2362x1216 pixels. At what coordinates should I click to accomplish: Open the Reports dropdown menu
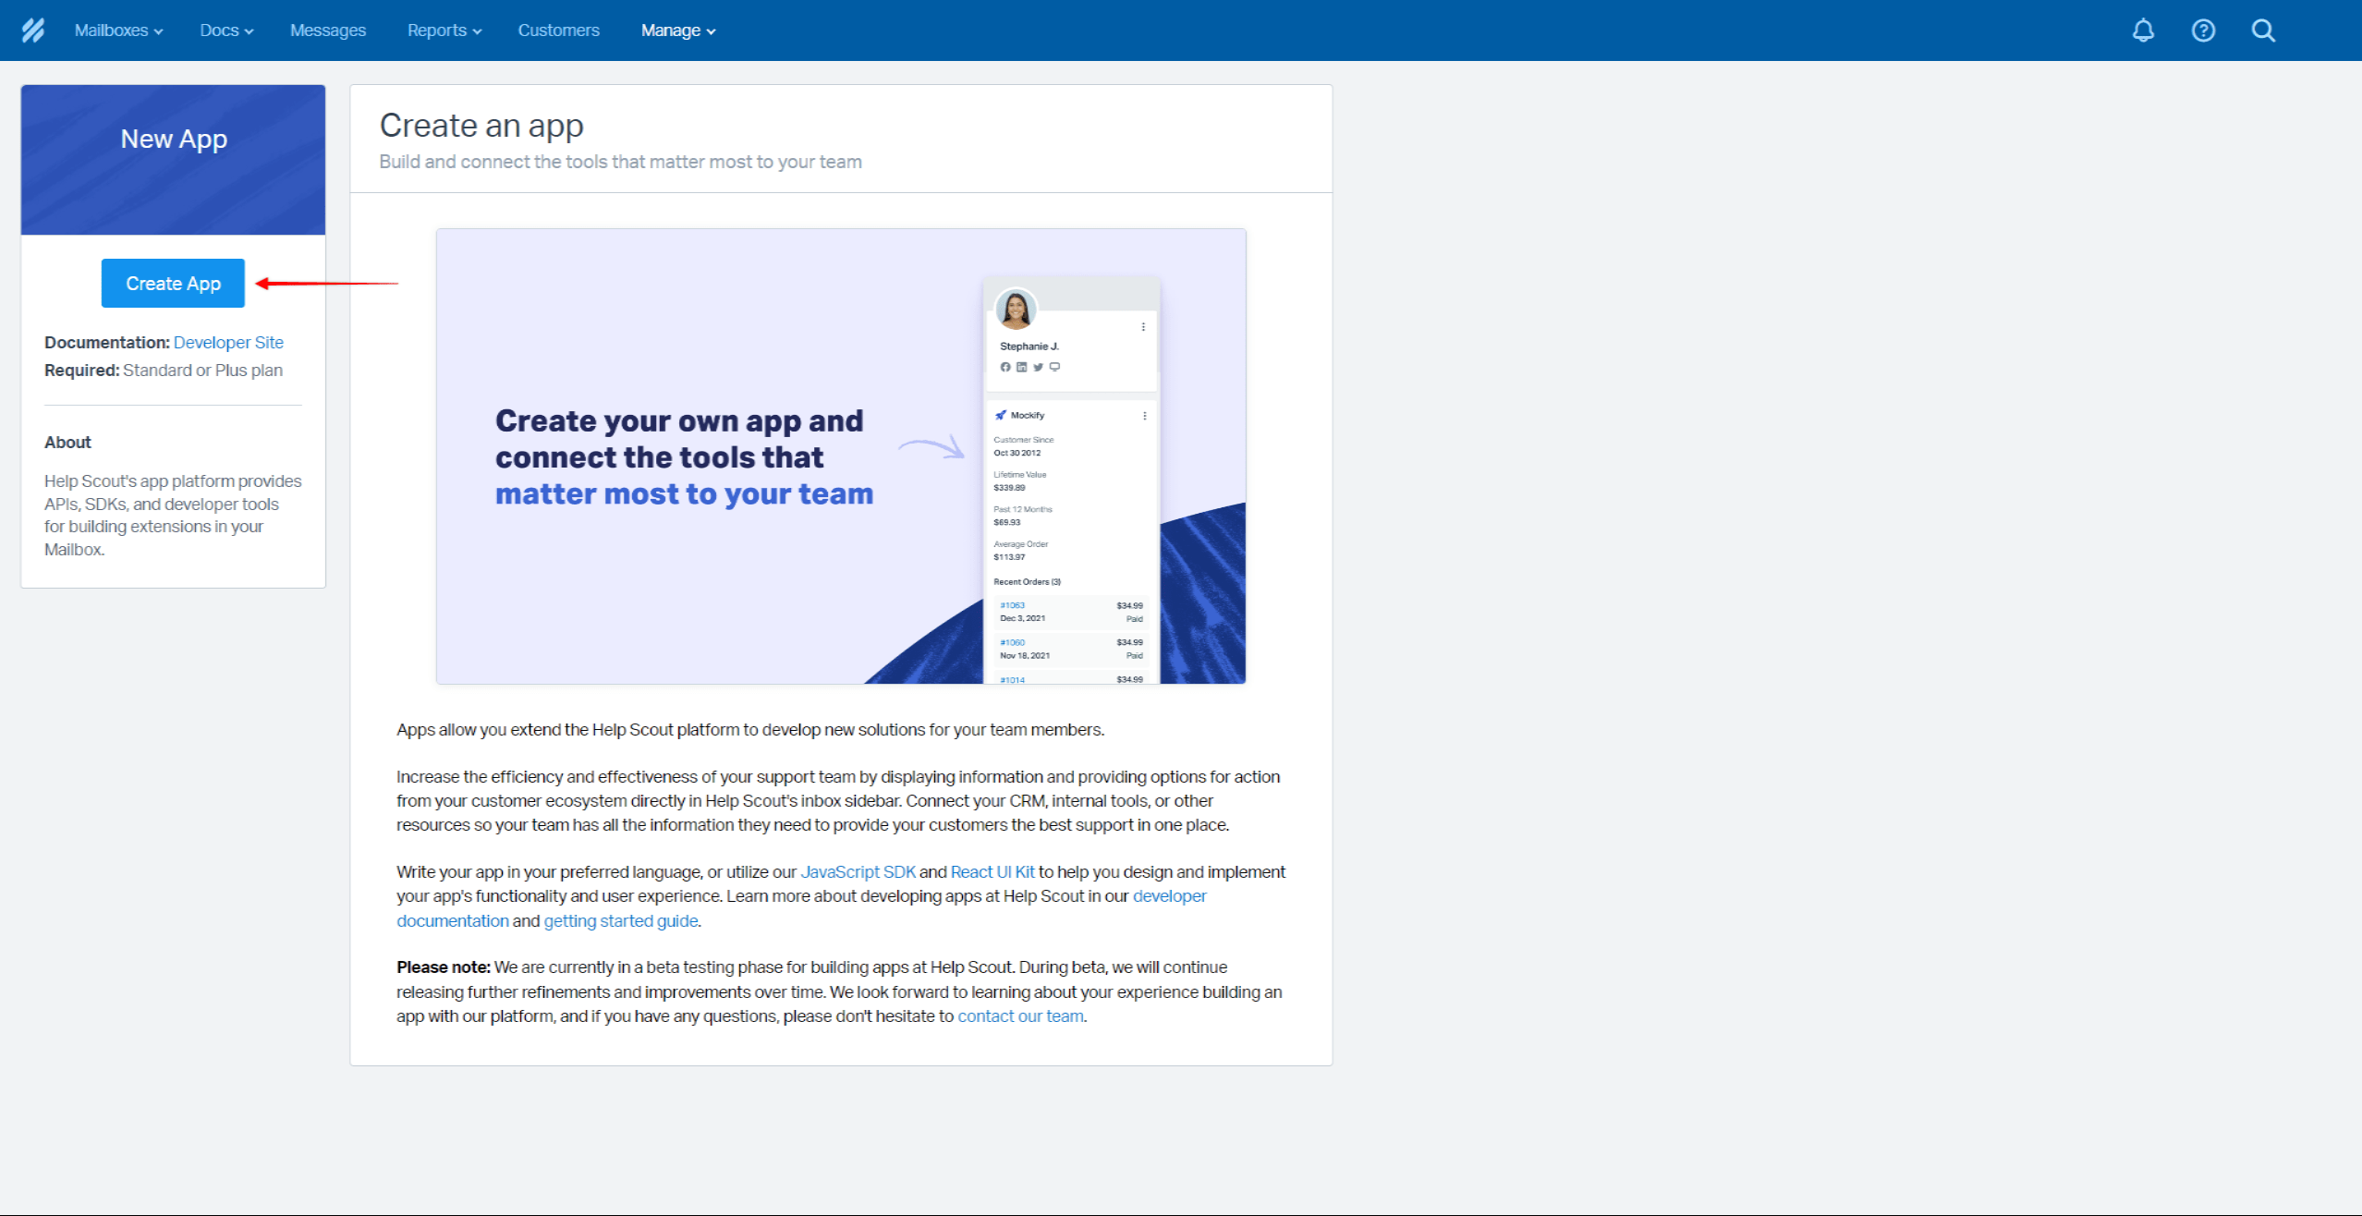441,30
